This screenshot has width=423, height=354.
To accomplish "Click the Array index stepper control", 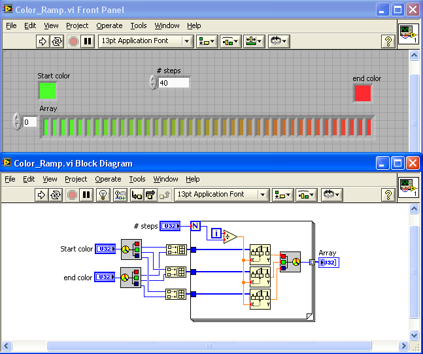I will (17, 121).
